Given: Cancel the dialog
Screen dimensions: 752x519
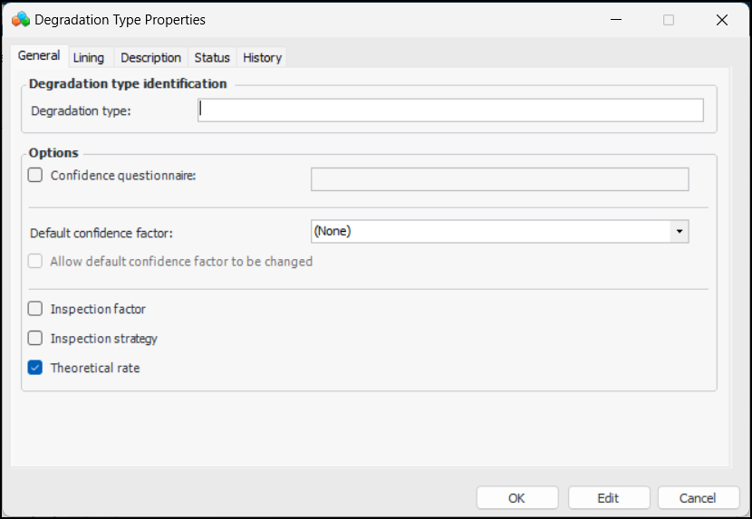Looking at the screenshot, I should click(x=698, y=497).
